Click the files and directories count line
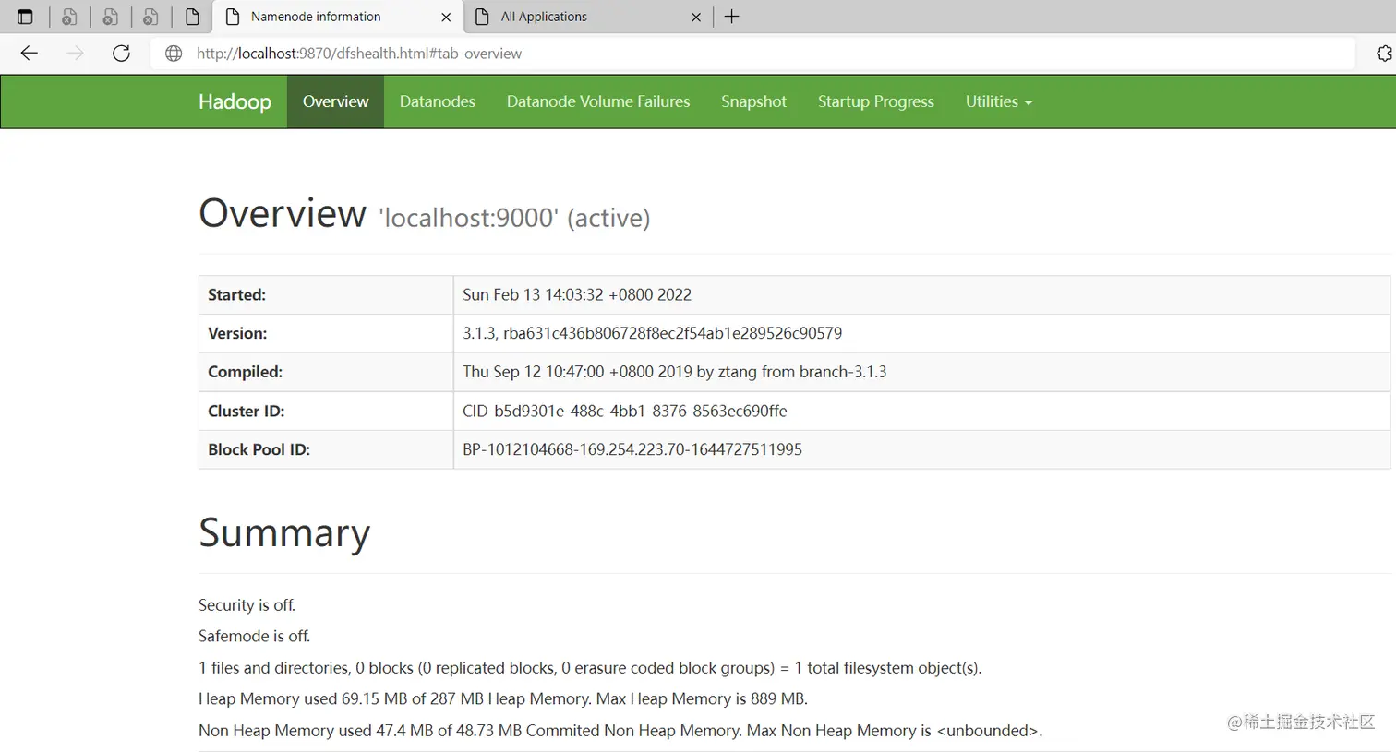The width and height of the screenshot is (1396, 752). (x=590, y=668)
